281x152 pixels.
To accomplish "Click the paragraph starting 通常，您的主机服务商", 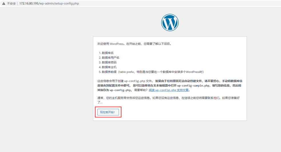I will [x=168, y=100].
